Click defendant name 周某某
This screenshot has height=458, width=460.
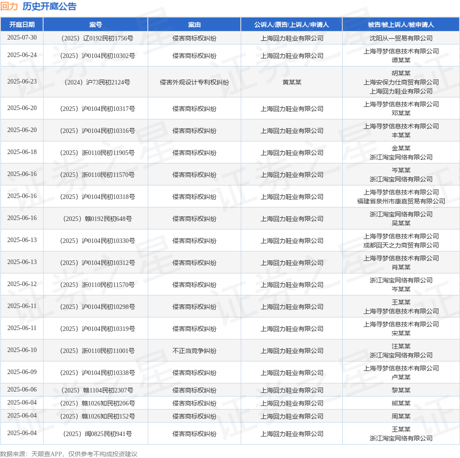pyautogui.click(x=401, y=416)
